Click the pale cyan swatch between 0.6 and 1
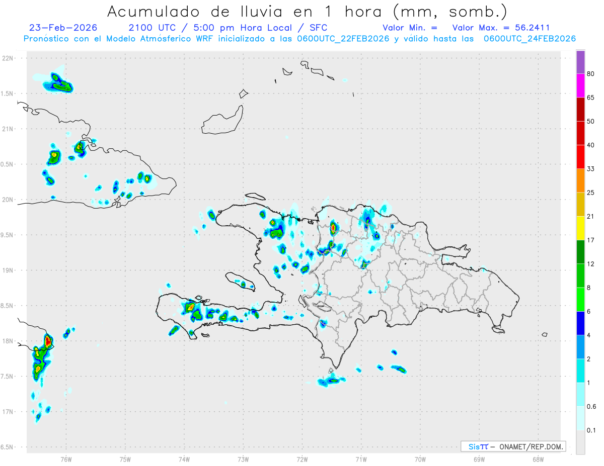The height and width of the screenshot is (466, 604). pos(580,395)
